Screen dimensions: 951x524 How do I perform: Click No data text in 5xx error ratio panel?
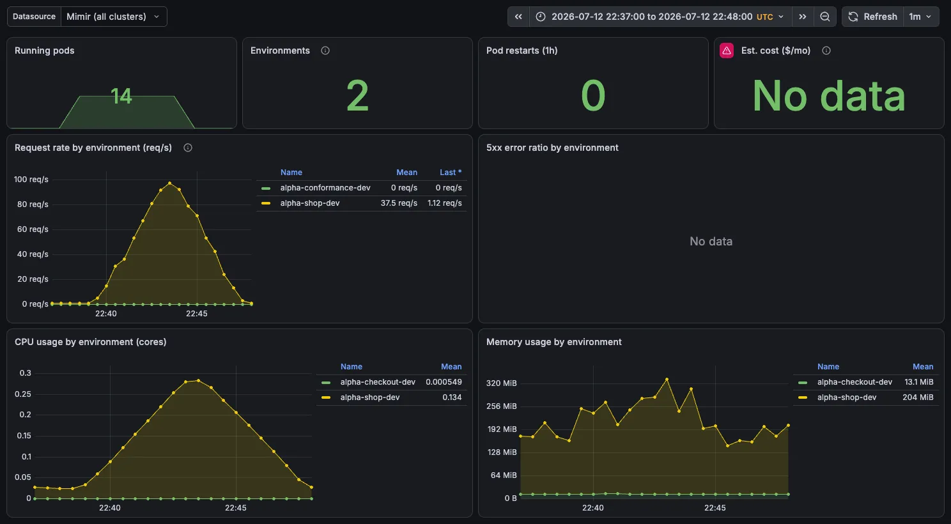click(711, 242)
